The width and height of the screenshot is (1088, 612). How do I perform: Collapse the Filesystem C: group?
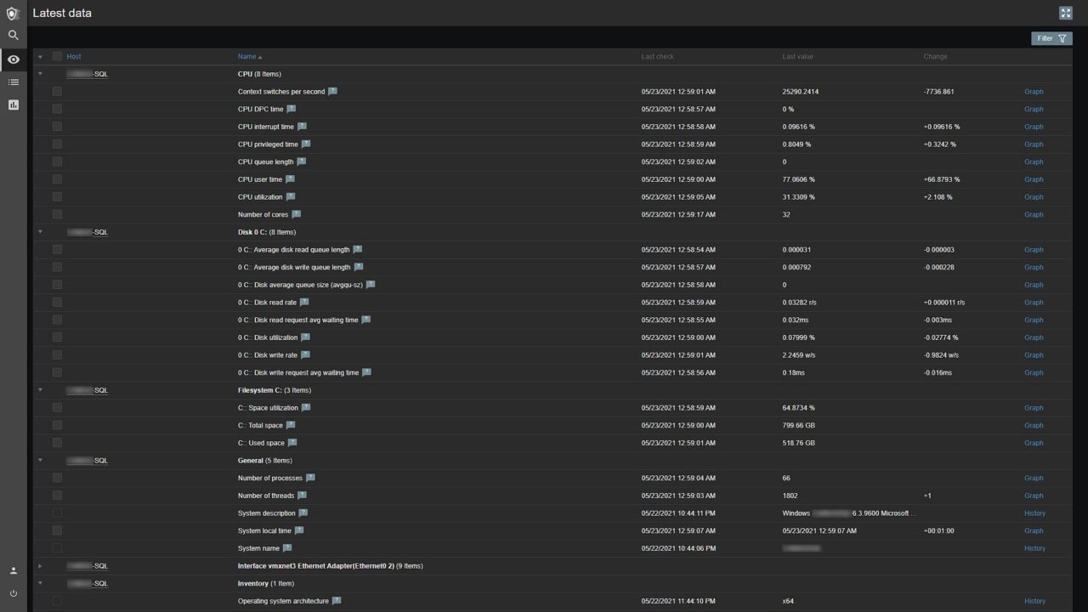40,389
